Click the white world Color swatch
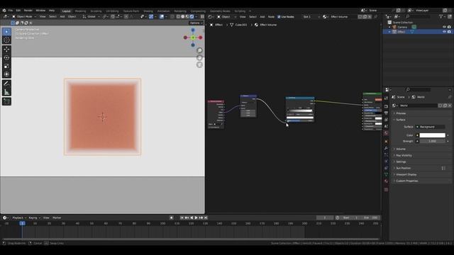Screen dimensions: 454x255 point(432,135)
